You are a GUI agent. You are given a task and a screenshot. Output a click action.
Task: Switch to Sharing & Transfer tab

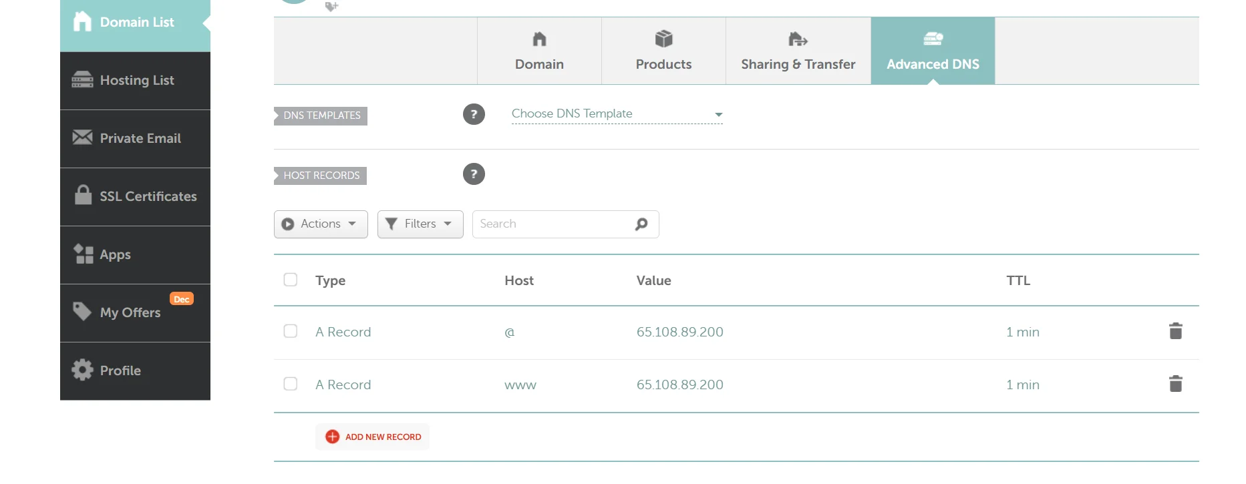[x=798, y=51]
